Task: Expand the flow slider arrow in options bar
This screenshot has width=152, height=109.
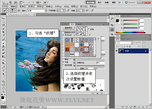Action: click(x=83, y=11)
